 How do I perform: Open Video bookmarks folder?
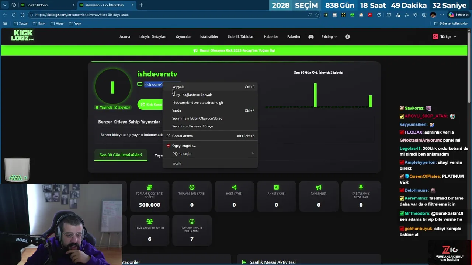(57, 24)
